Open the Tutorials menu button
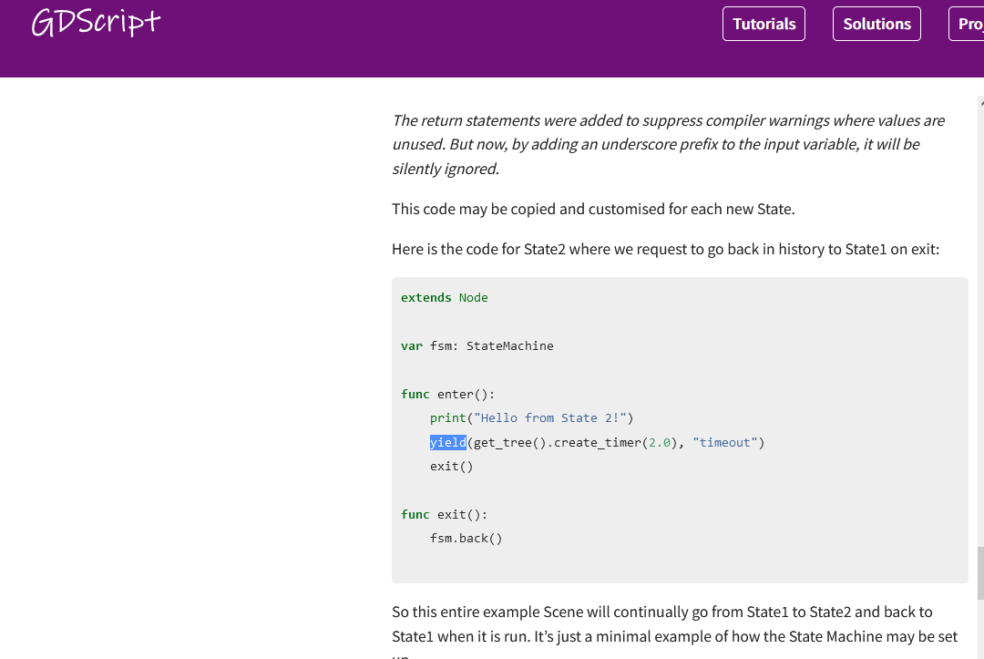 tap(764, 24)
